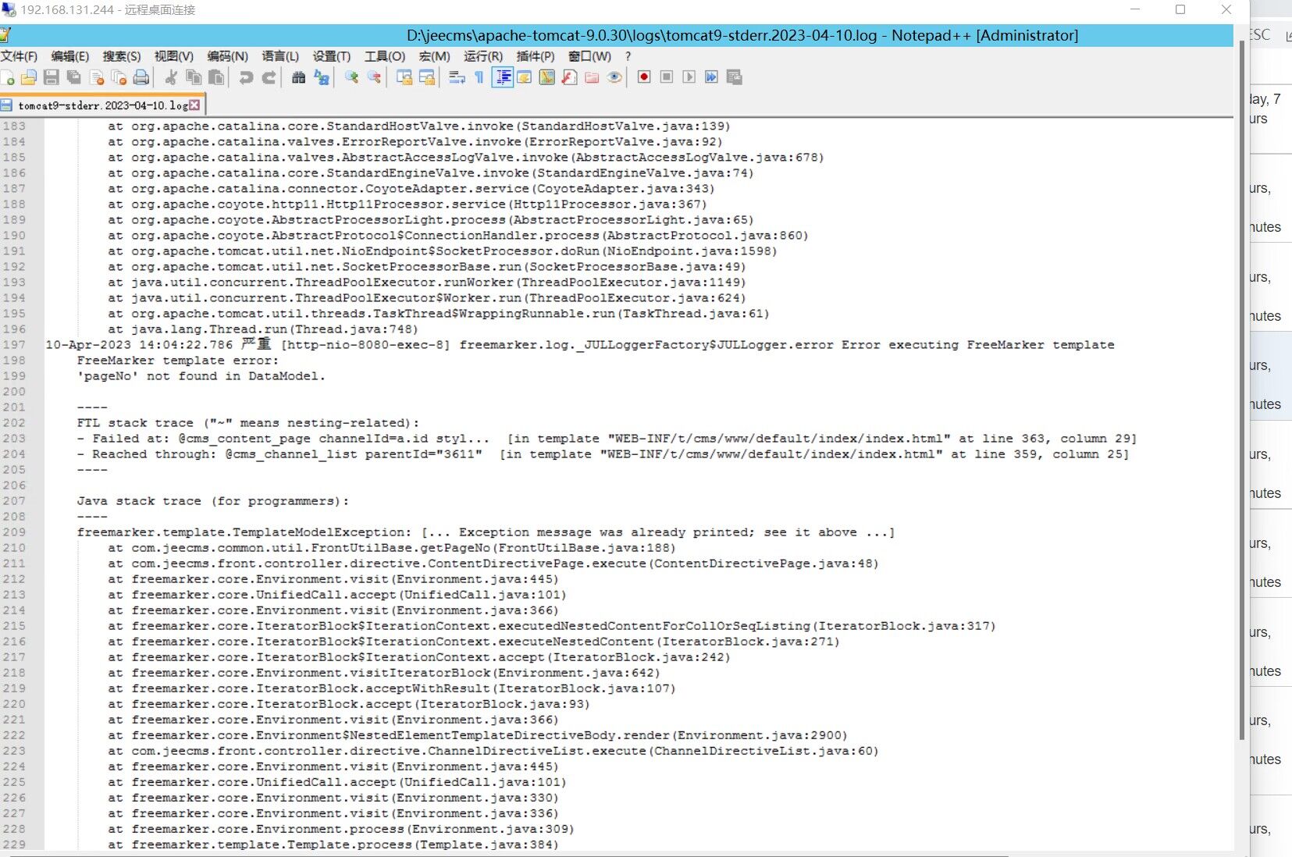This screenshot has width=1292, height=857.
Task: Click the "FreeMarker template error:" line
Action: click(178, 361)
